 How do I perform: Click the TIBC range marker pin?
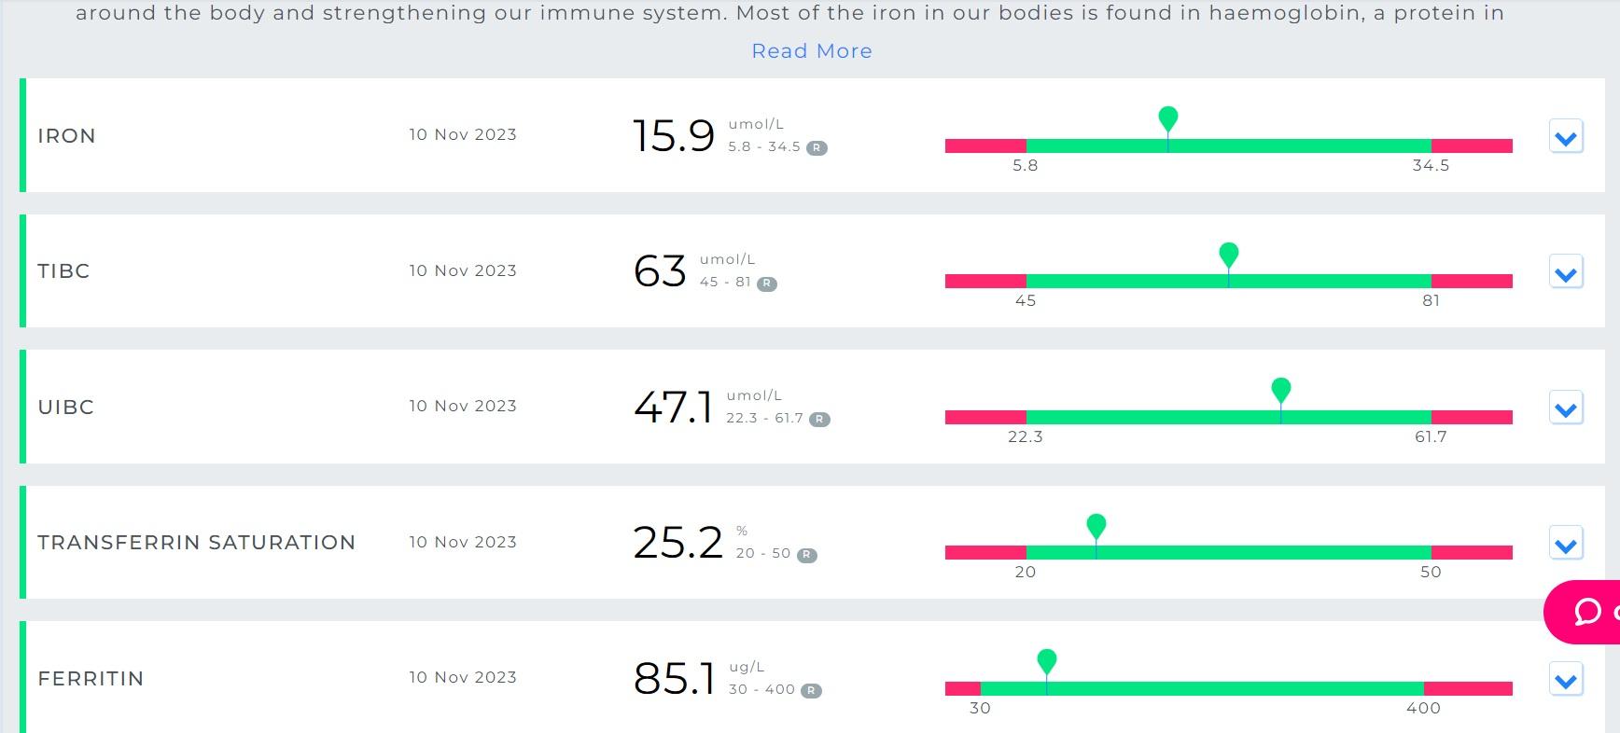pyautogui.click(x=1229, y=254)
